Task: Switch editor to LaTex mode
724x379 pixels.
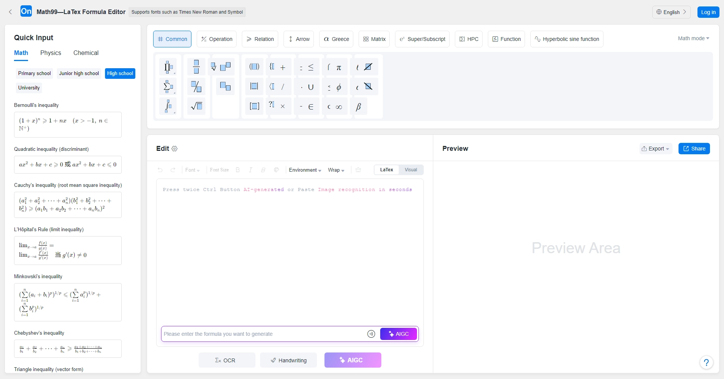Action: (387, 170)
